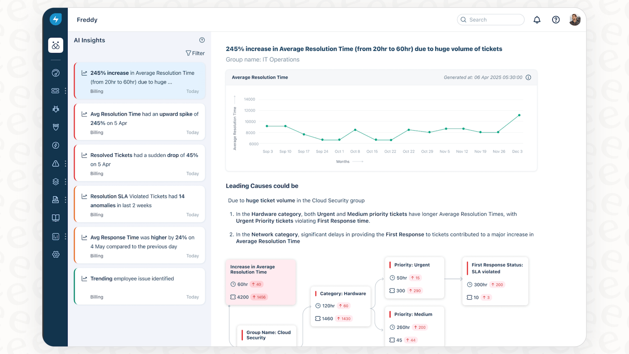
Task: Select the lightning bolt automation icon
Action: pos(55,145)
